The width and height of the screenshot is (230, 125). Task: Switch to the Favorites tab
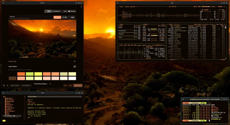[72, 11]
